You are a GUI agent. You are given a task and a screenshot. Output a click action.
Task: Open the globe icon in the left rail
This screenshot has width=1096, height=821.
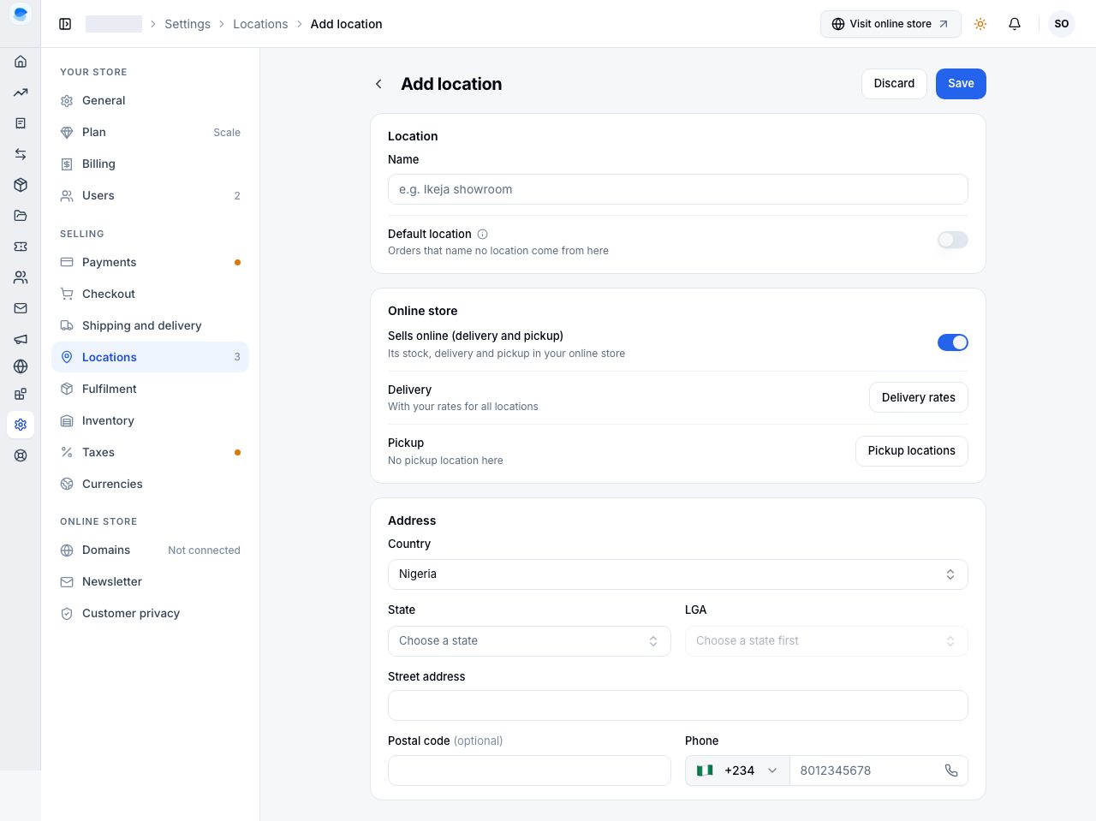click(21, 366)
